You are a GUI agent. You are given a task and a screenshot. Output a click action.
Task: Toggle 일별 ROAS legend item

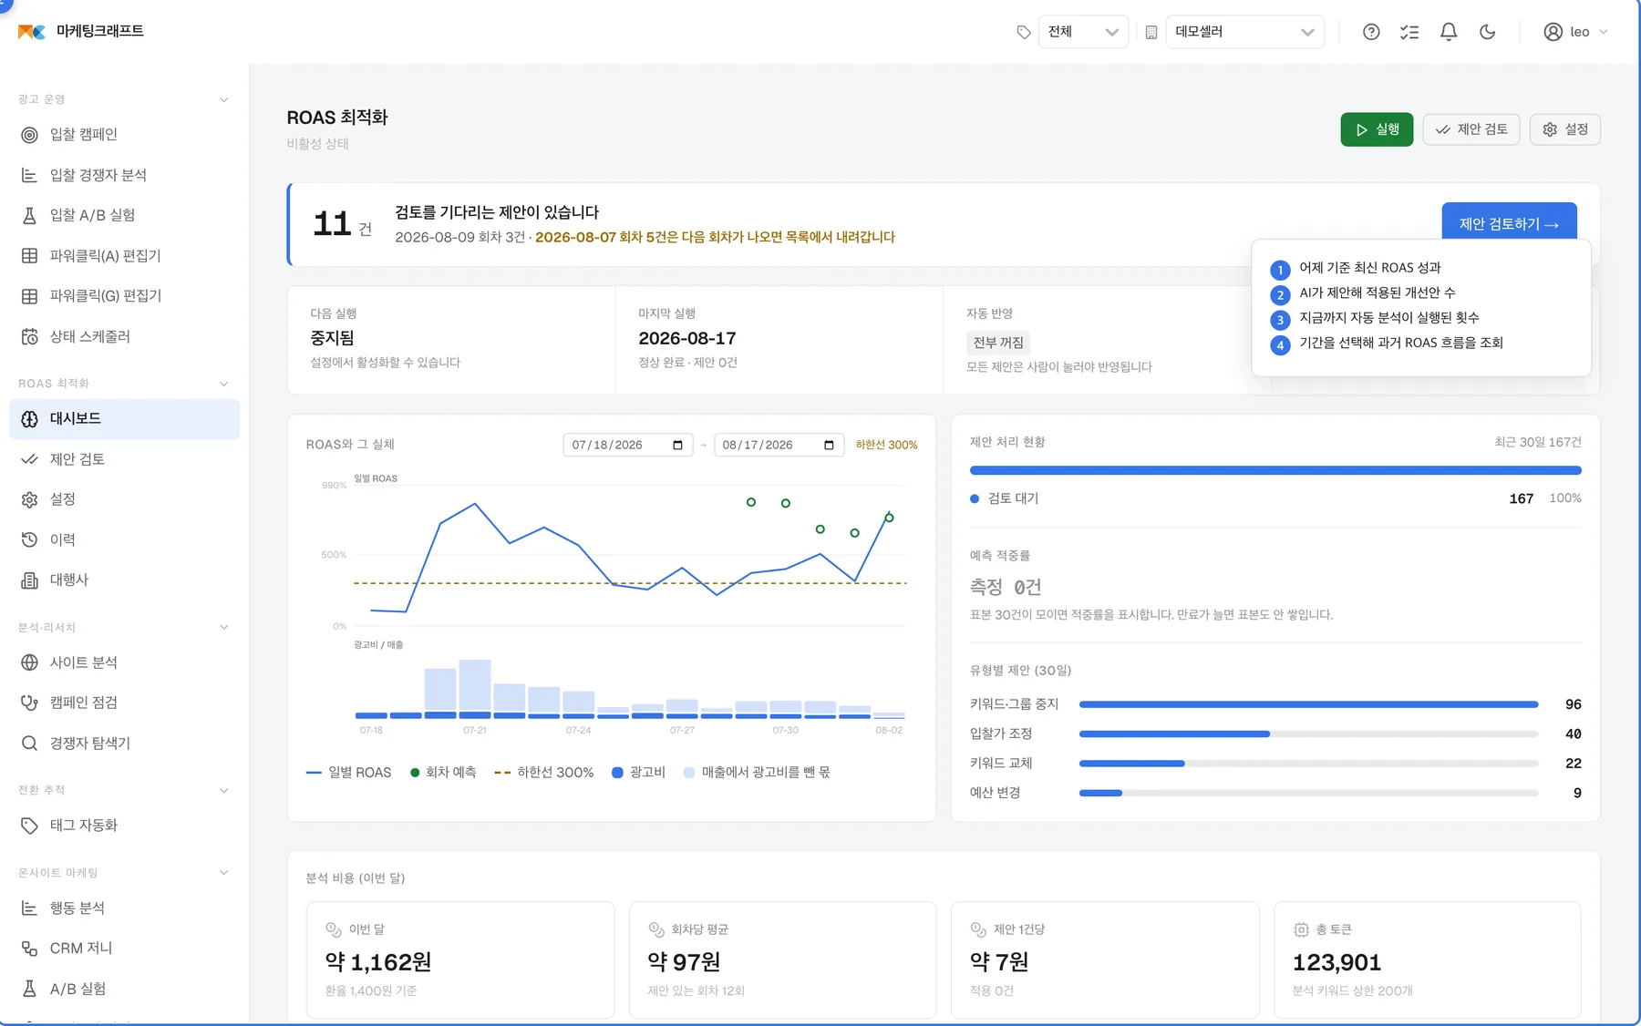349,773
